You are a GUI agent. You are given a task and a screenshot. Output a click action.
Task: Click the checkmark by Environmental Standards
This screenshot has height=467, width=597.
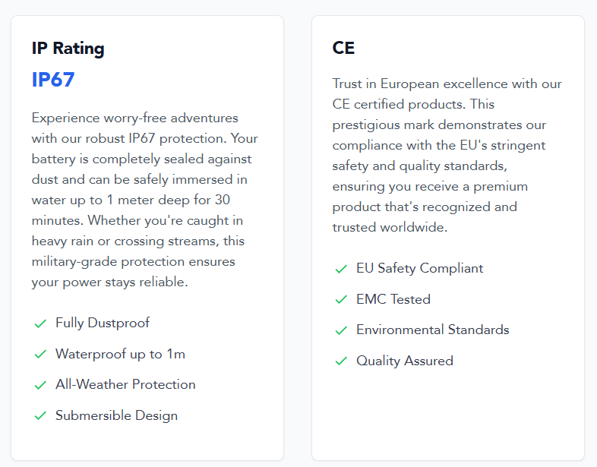pos(341,330)
